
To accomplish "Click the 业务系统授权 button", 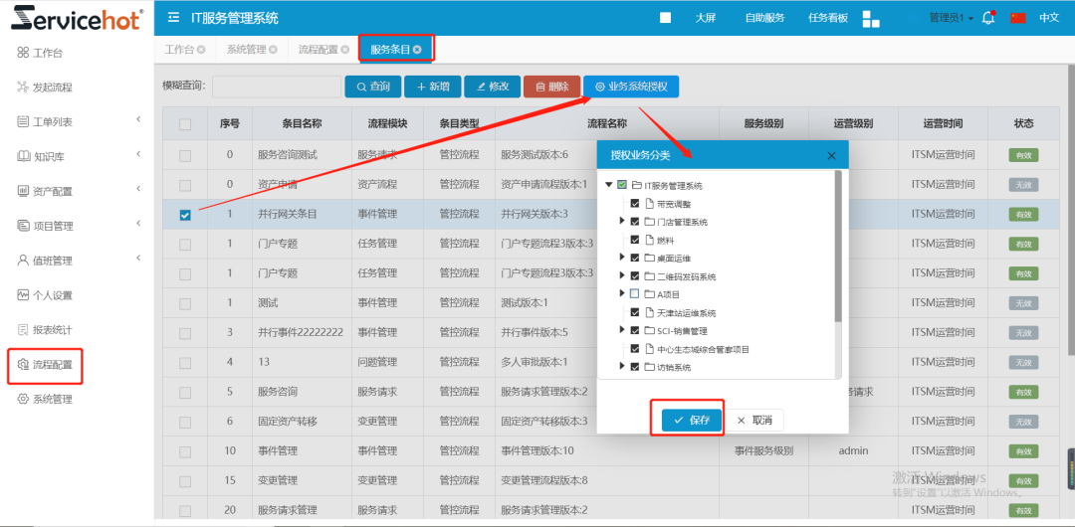I will click(x=631, y=87).
